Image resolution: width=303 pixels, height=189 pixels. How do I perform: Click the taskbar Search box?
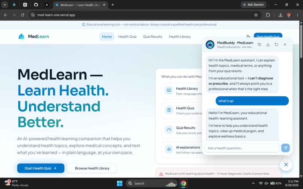(x=151, y=183)
